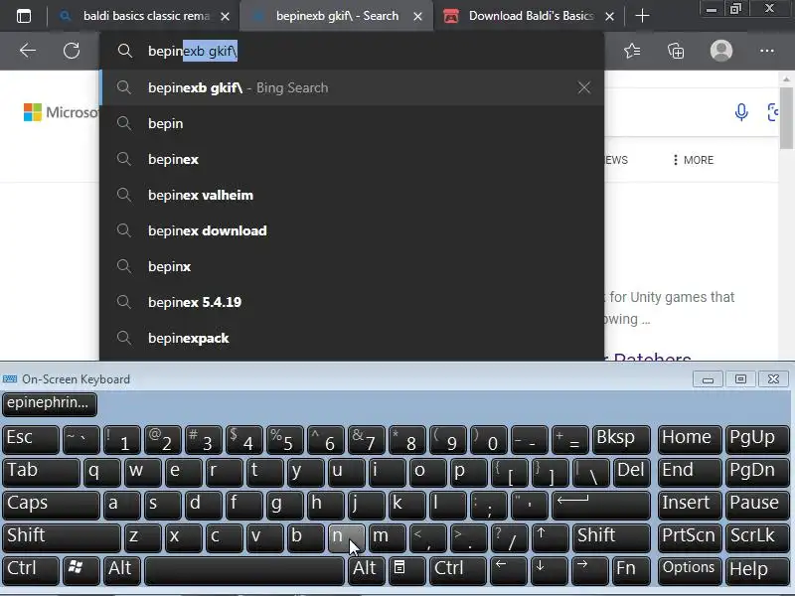
Task: Choose the 'bepin' suggestion
Action: click(x=352, y=123)
